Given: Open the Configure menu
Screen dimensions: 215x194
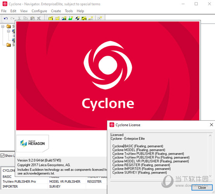Looking at the screenshot, I should (39, 11).
